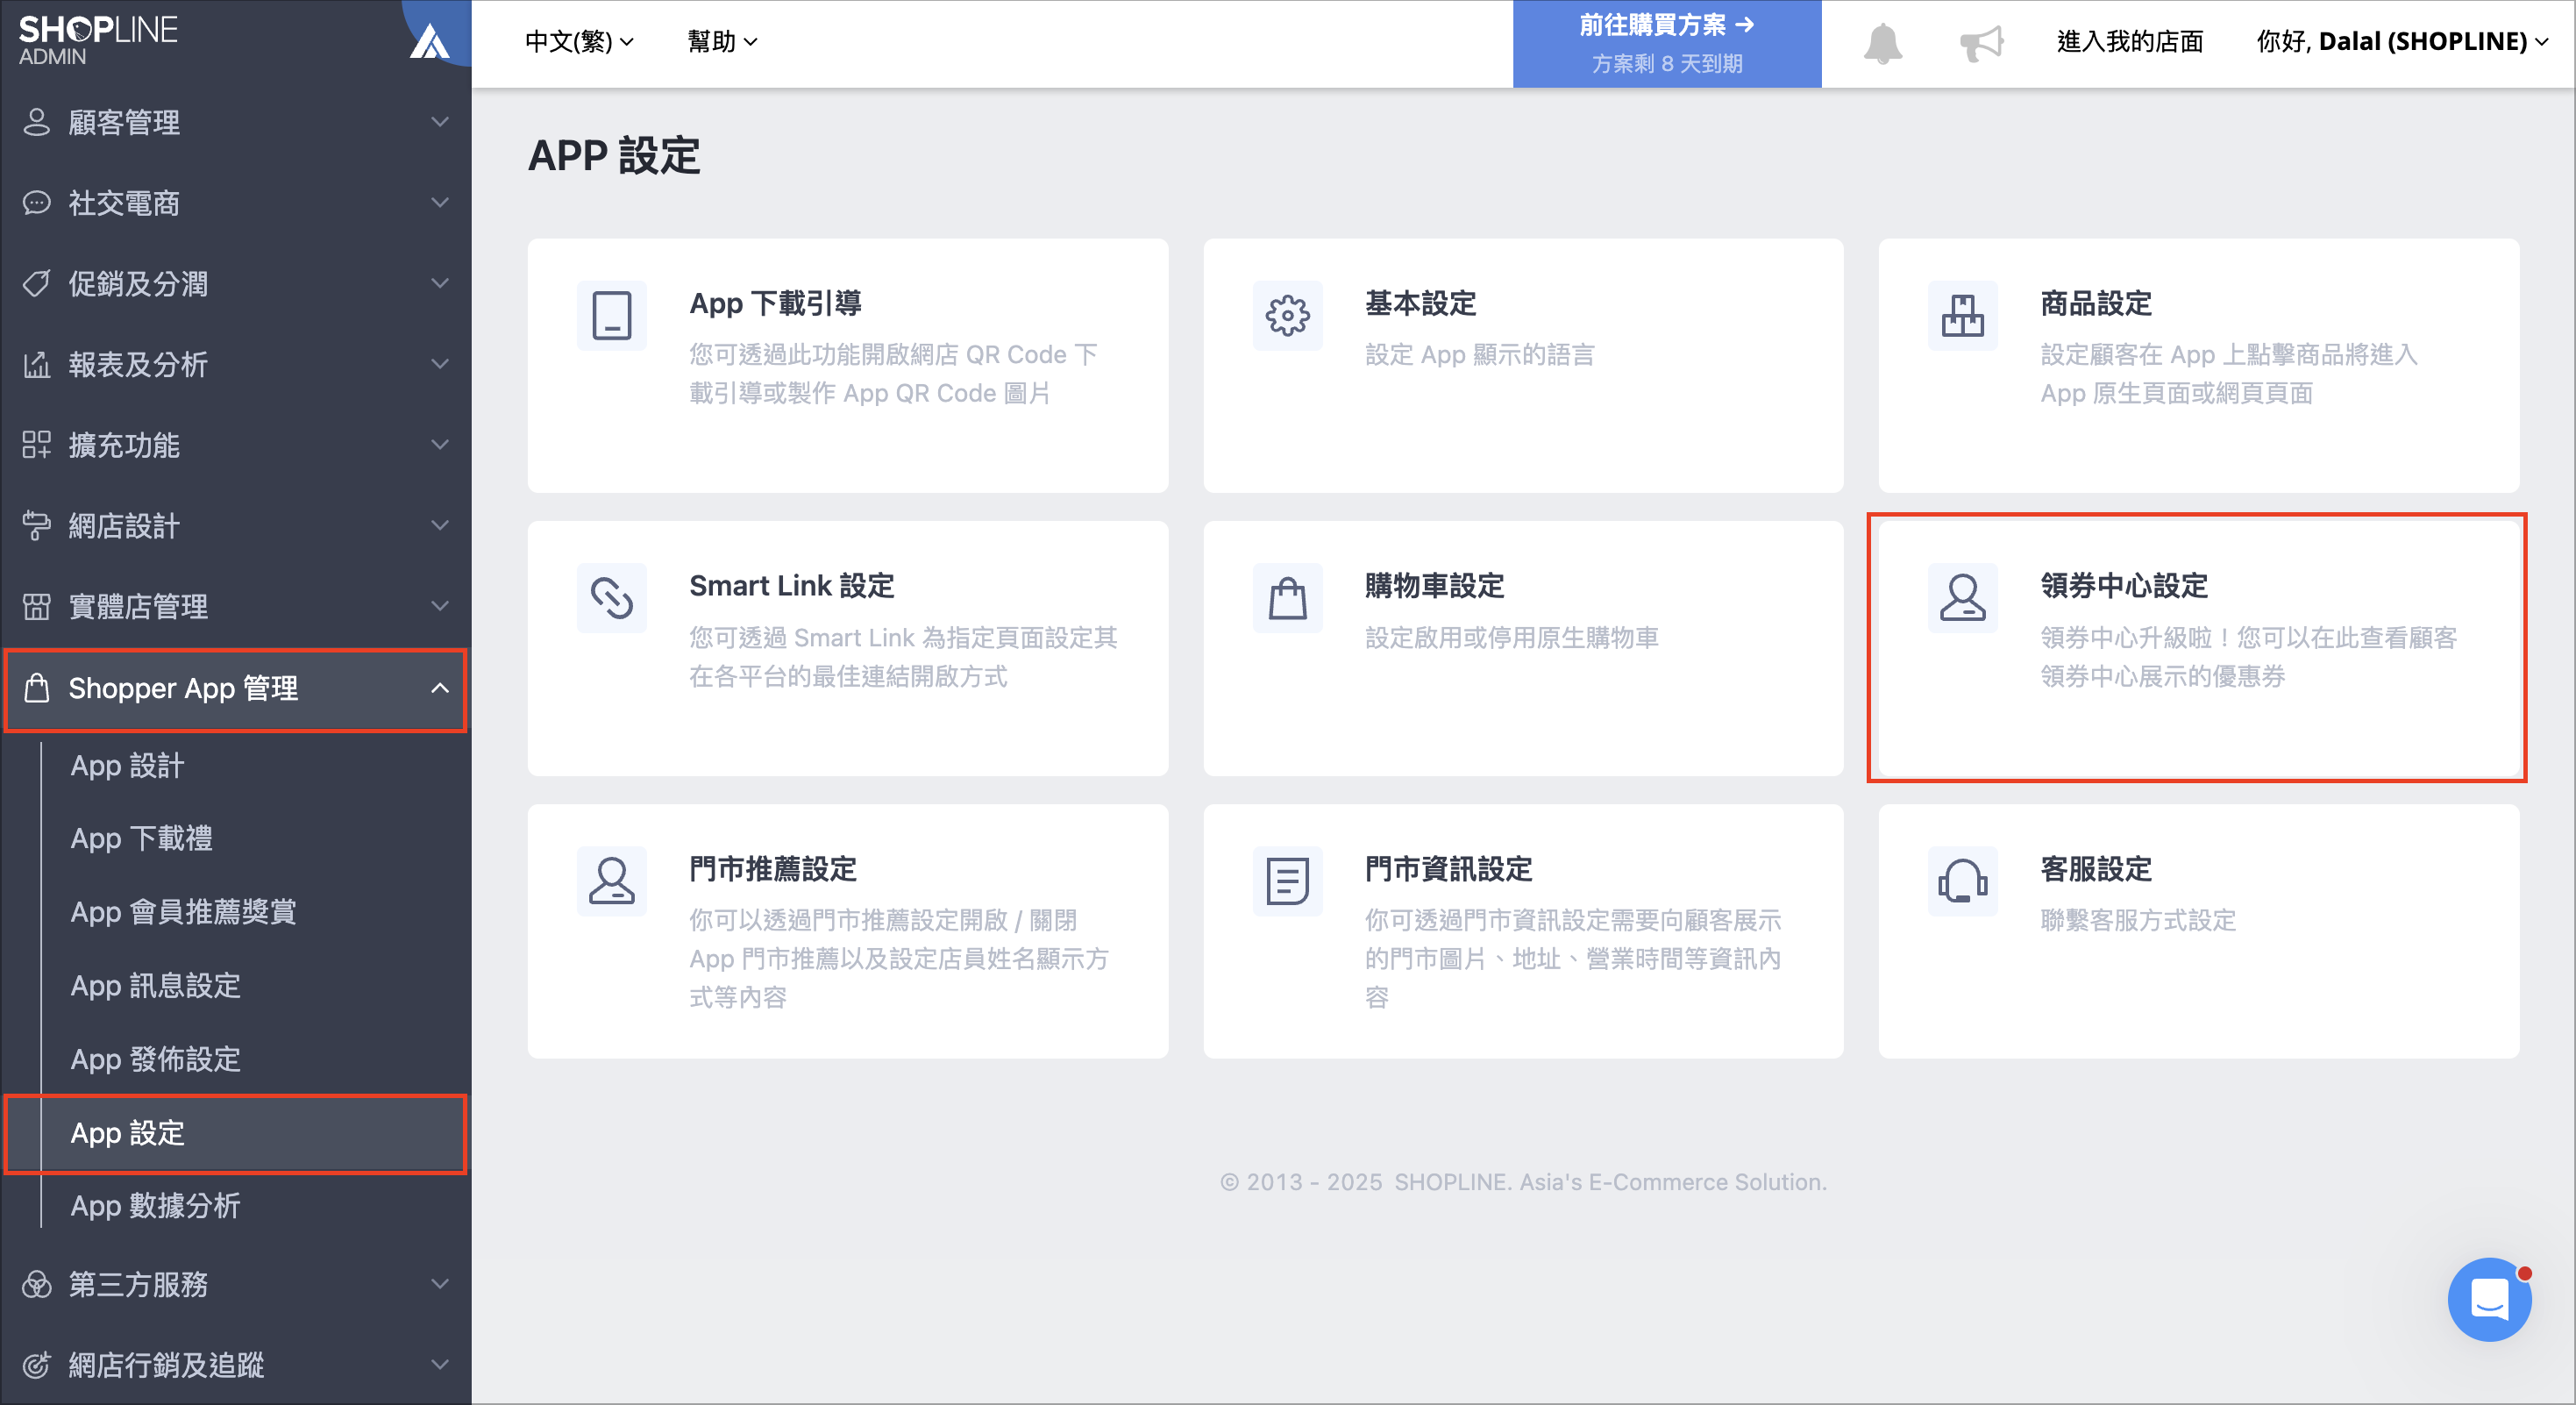Click the 擴充功能 sidebar label

[124, 445]
